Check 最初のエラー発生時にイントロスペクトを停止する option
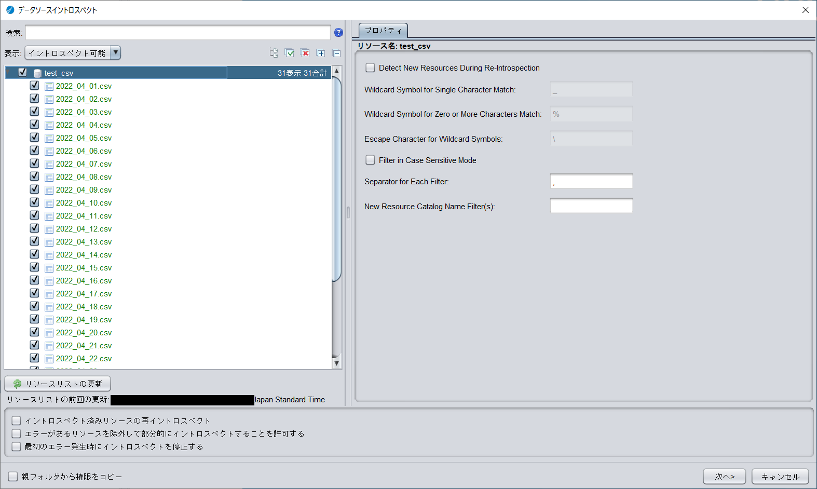 tap(16, 447)
